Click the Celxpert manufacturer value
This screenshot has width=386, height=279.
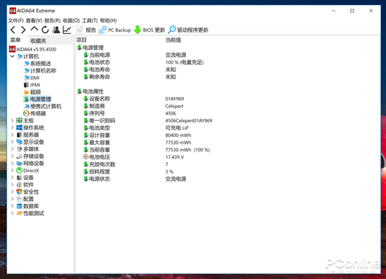[174, 106]
